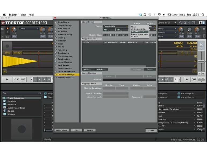Viewport: 207px width, 155px height.
Task: Open the Track Collection folder icon
Action: 5,98
